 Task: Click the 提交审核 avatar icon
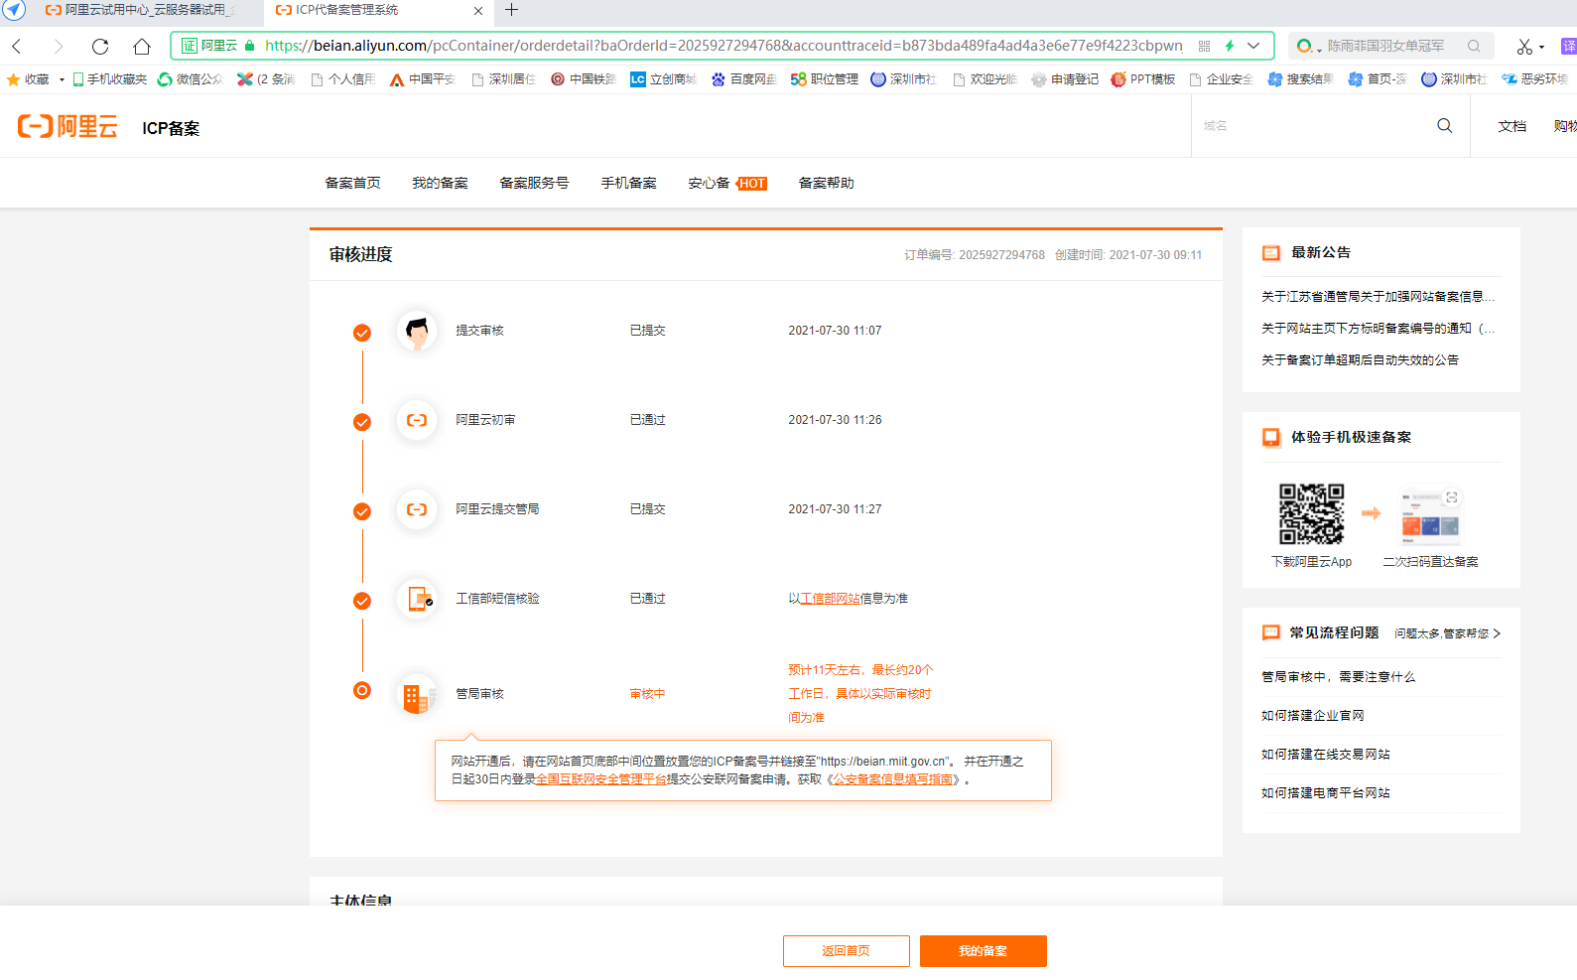(x=417, y=332)
